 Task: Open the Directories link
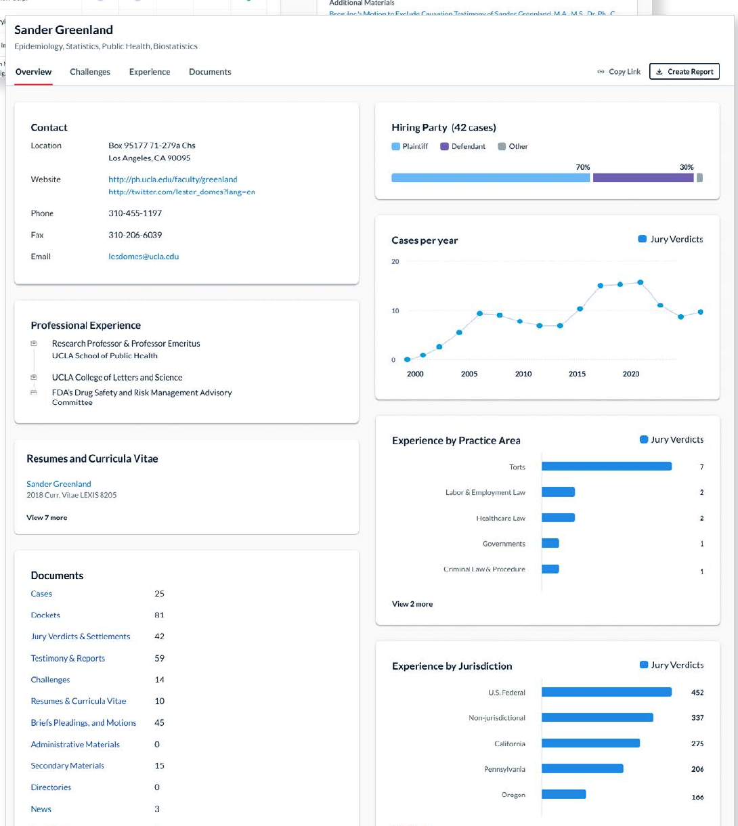pos(51,787)
